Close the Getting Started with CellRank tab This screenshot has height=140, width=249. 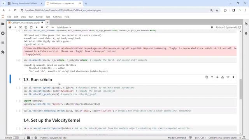click(x=42, y=3)
